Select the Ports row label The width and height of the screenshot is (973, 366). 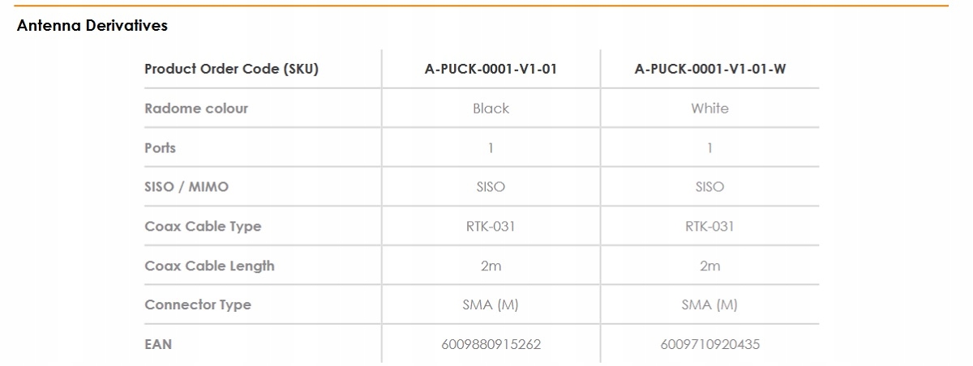[160, 148]
